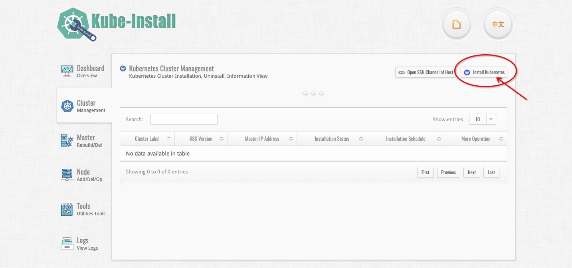Click the Logs file-drawer icon
This screenshot has height=268, width=572.
[67, 244]
